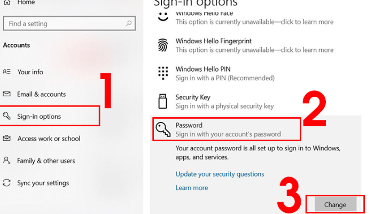
Task: Click the Windows Hello Face icon
Action: 163,17
